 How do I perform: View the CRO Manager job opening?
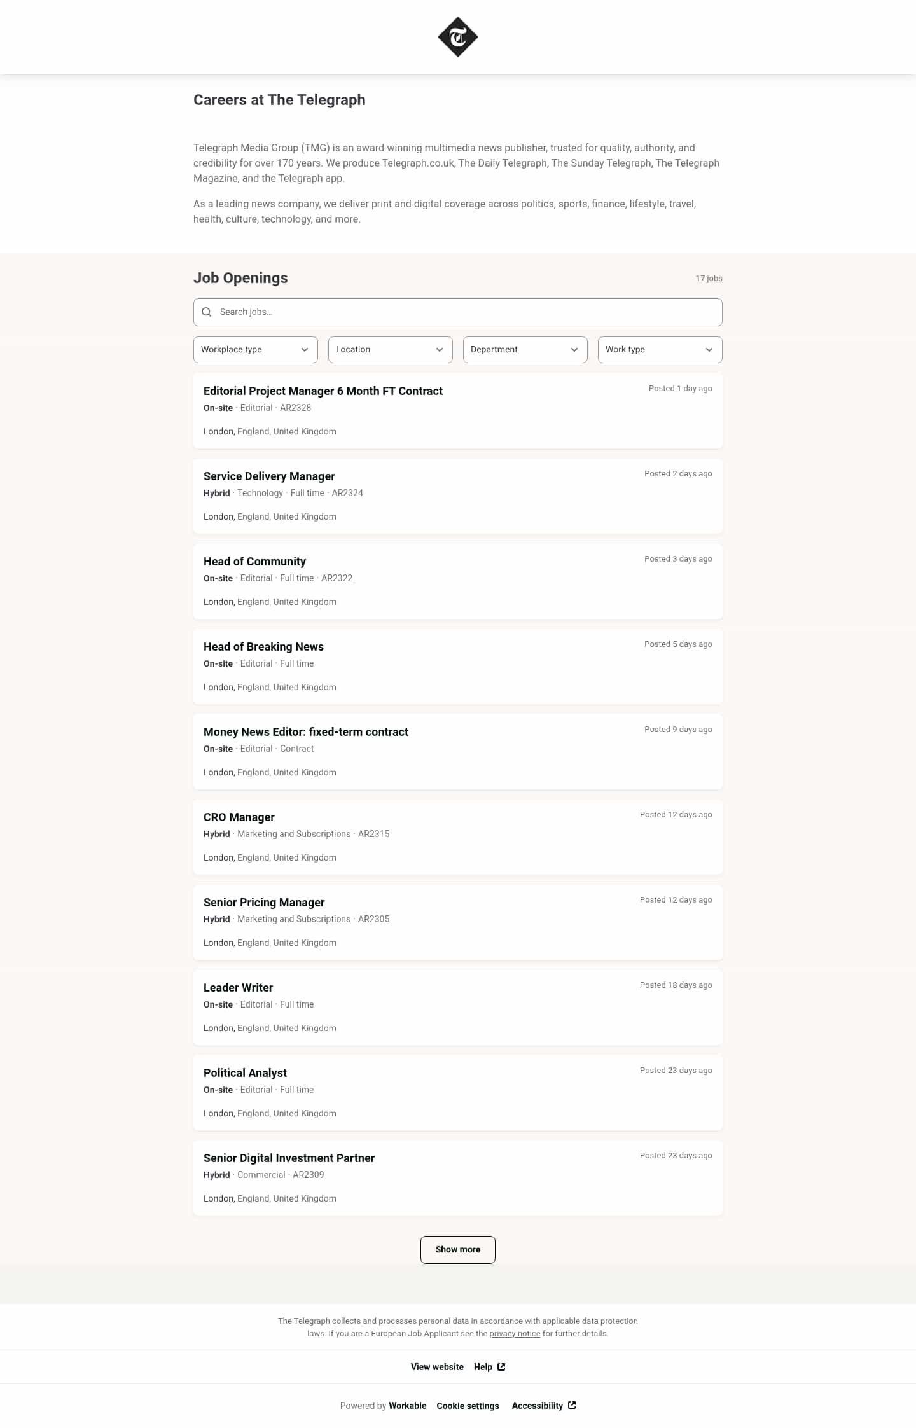click(239, 817)
